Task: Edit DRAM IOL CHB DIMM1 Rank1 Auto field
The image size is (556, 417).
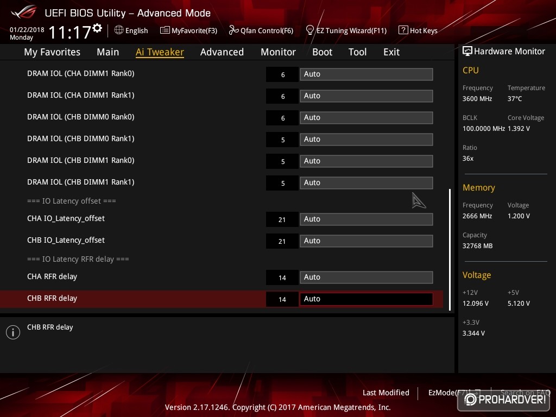Action: [367, 182]
